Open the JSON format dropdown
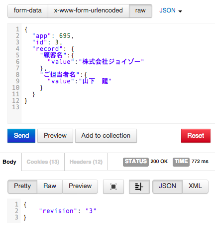The image size is (215, 227). tap(171, 10)
